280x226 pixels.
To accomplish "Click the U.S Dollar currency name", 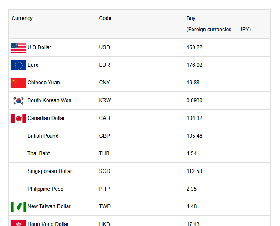I will click(39, 47).
